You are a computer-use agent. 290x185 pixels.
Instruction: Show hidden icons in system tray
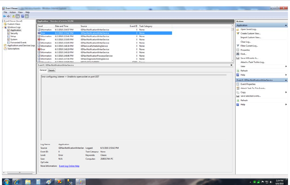[x=250, y=182]
